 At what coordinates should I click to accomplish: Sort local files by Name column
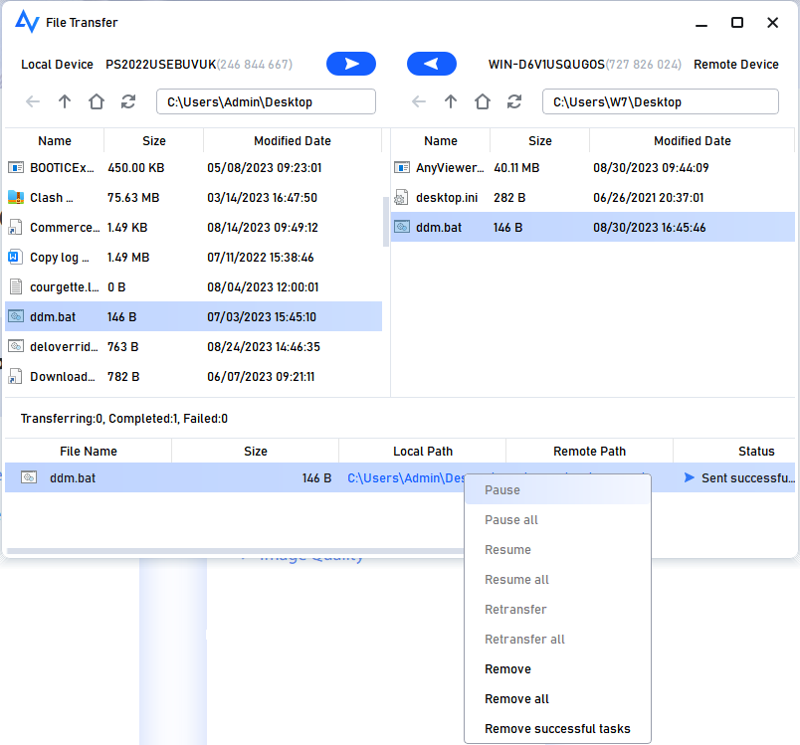(x=55, y=140)
